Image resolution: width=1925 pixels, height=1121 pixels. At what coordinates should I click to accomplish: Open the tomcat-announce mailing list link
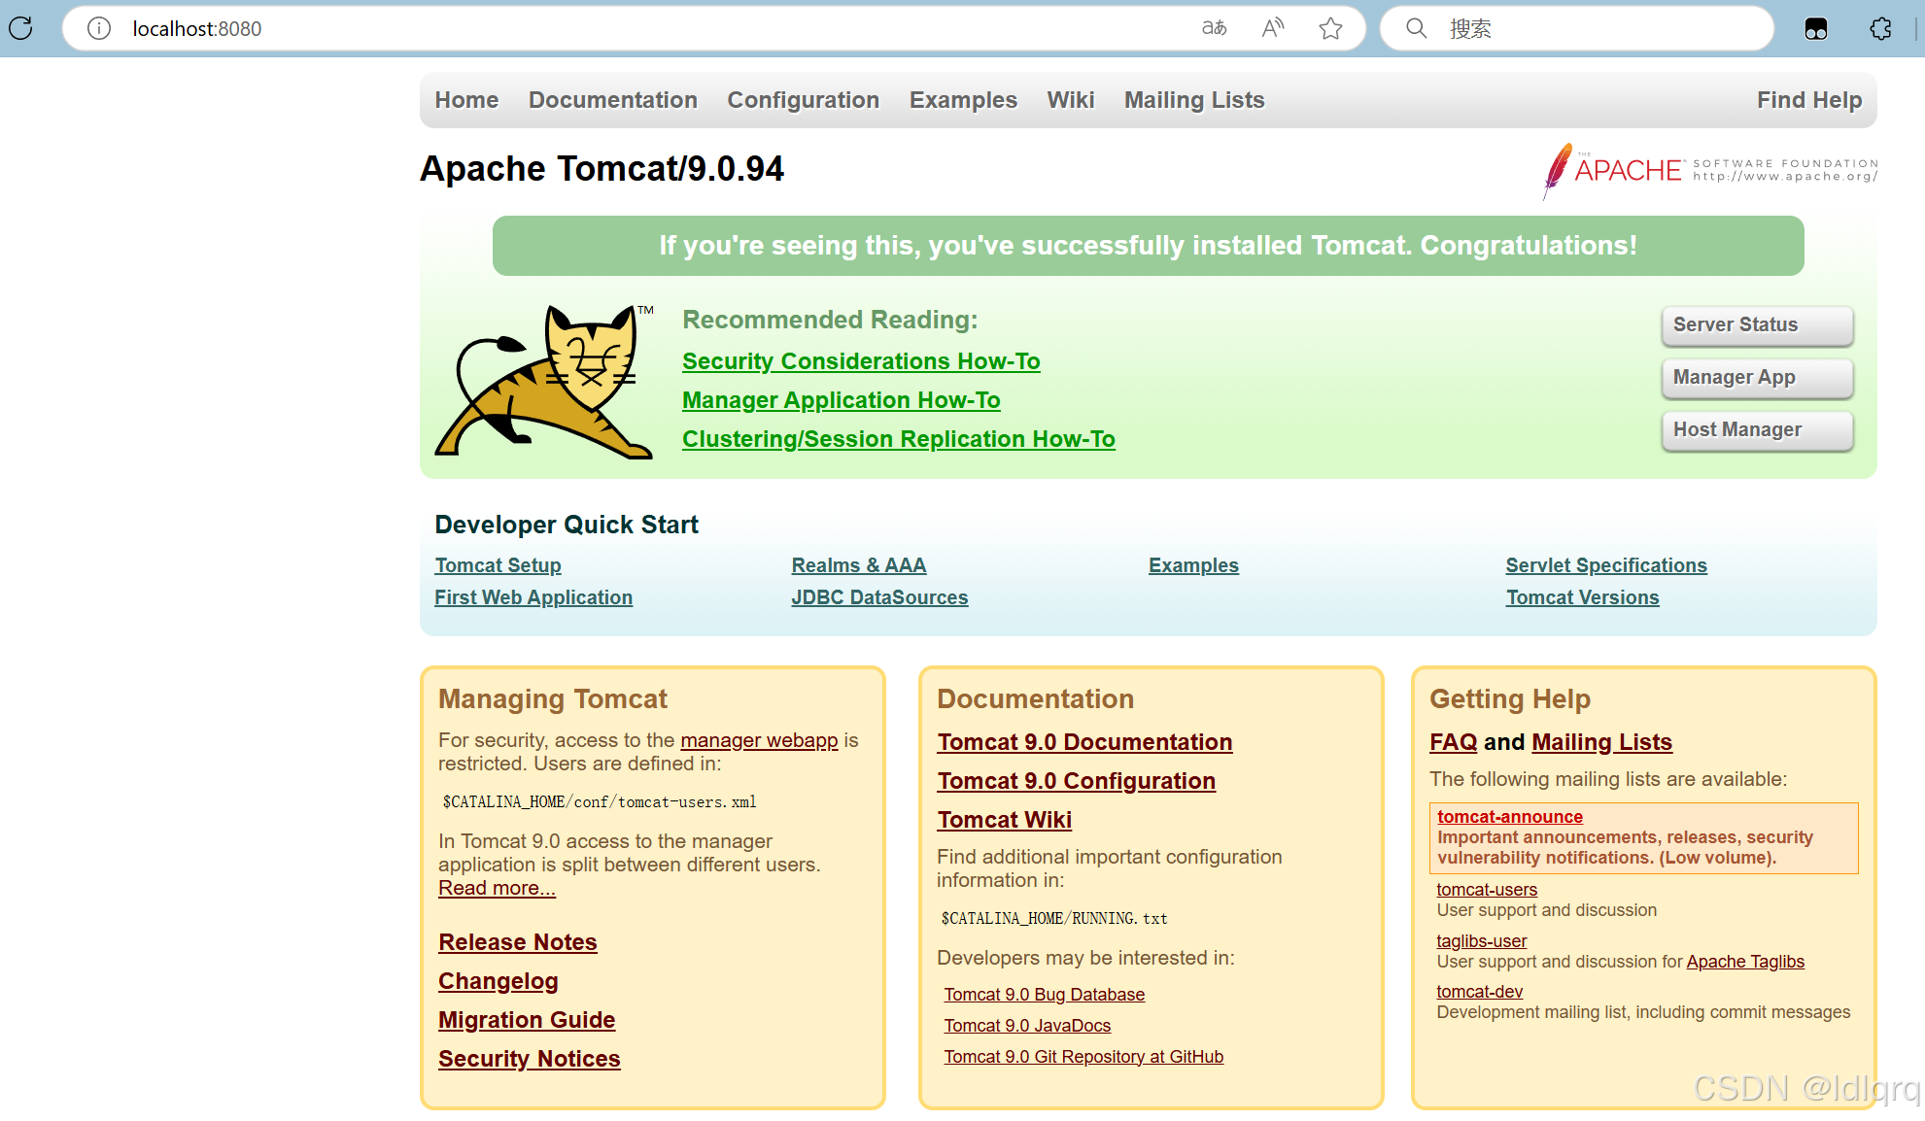click(x=1509, y=817)
